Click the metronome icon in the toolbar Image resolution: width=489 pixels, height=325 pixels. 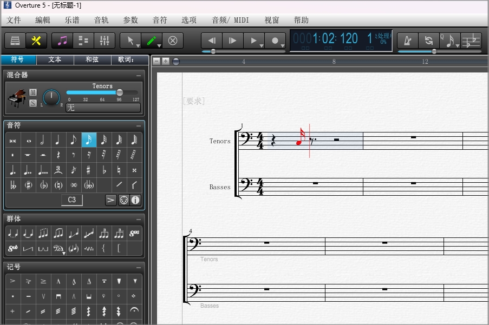(408, 41)
